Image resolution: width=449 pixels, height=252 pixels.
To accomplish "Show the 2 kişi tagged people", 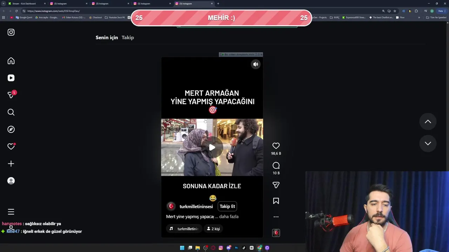I will click(213, 229).
